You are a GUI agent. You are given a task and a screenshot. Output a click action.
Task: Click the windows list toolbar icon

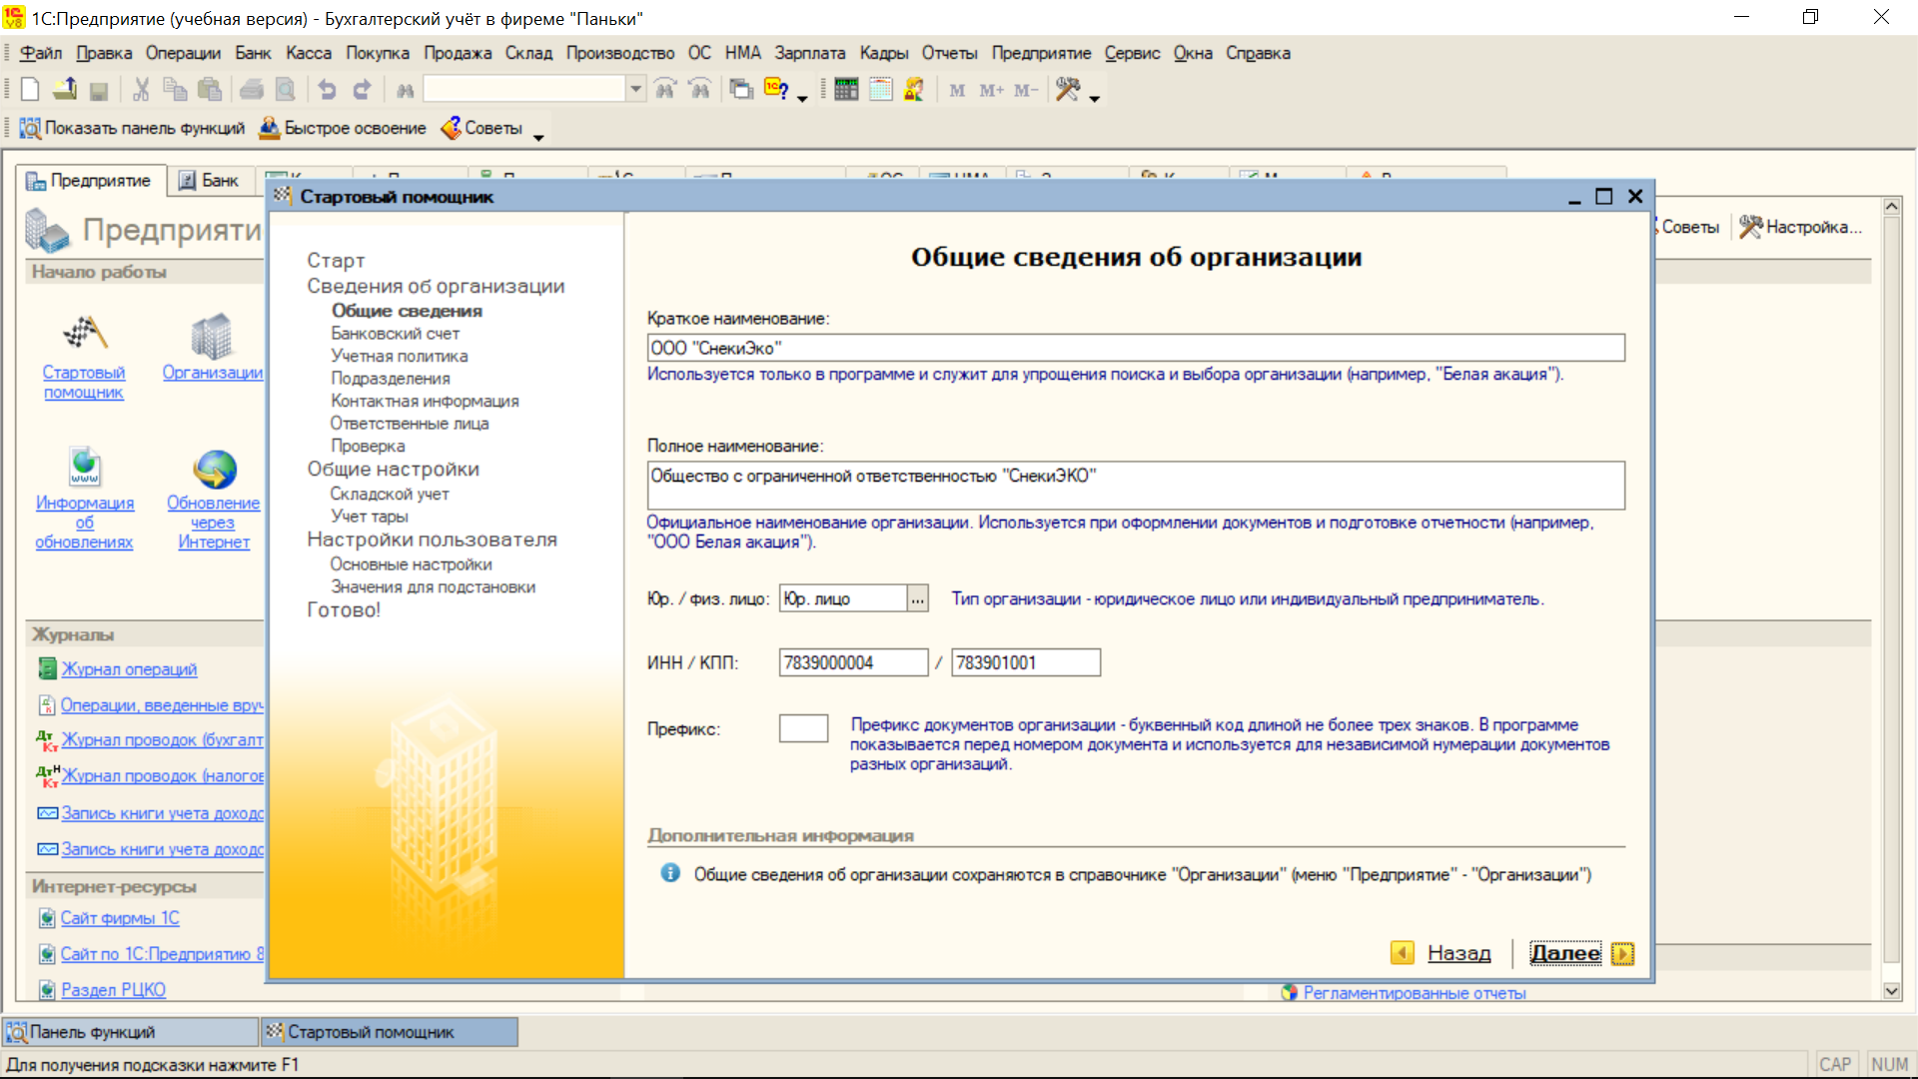coord(741,90)
